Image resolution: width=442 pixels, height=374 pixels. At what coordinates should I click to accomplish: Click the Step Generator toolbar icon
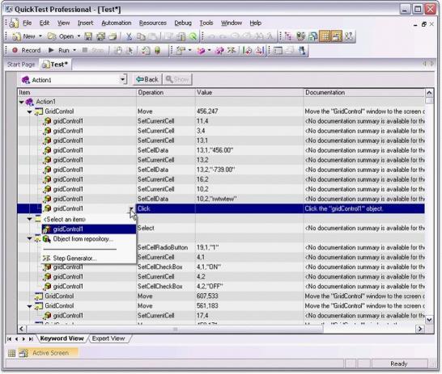click(x=232, y=51)
